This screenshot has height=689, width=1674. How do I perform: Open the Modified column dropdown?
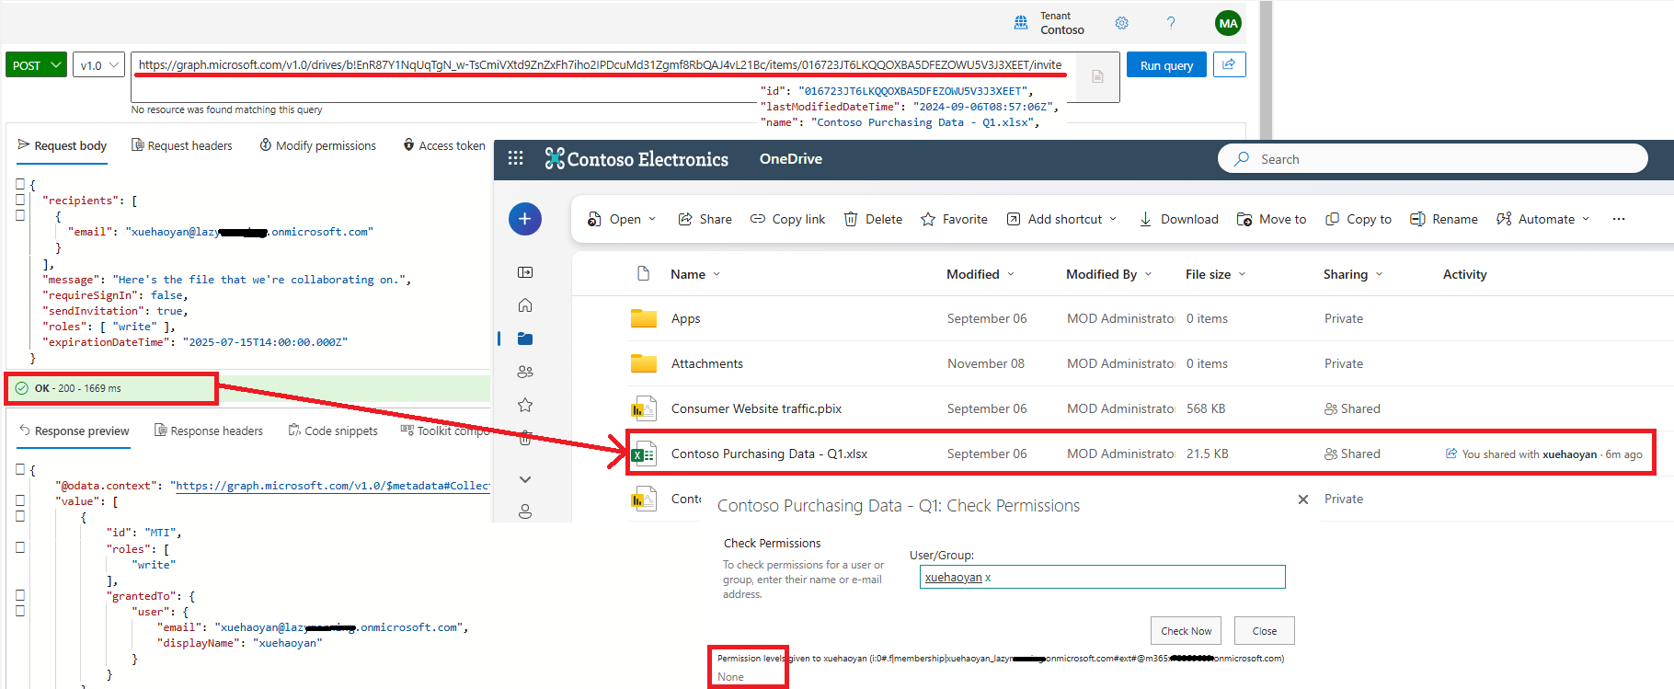[x=1011, y=274]
